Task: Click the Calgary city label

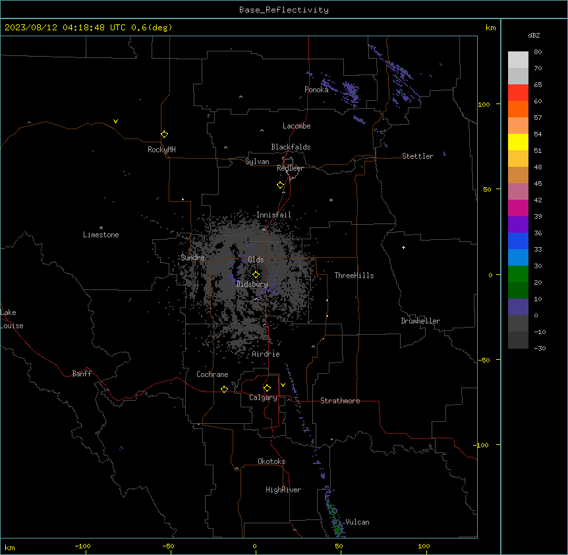Action: [263, 397]
